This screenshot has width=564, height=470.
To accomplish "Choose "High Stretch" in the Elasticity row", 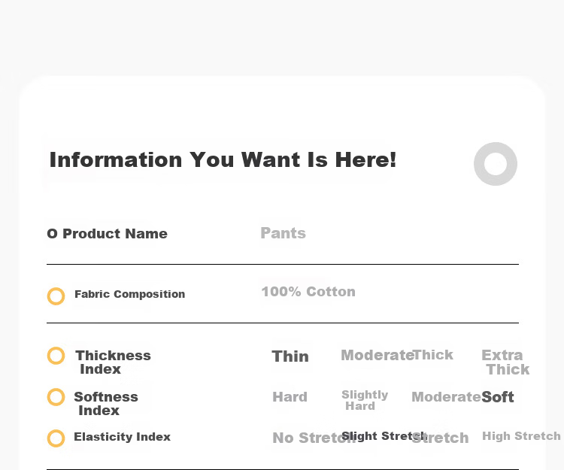I will 521,436.
